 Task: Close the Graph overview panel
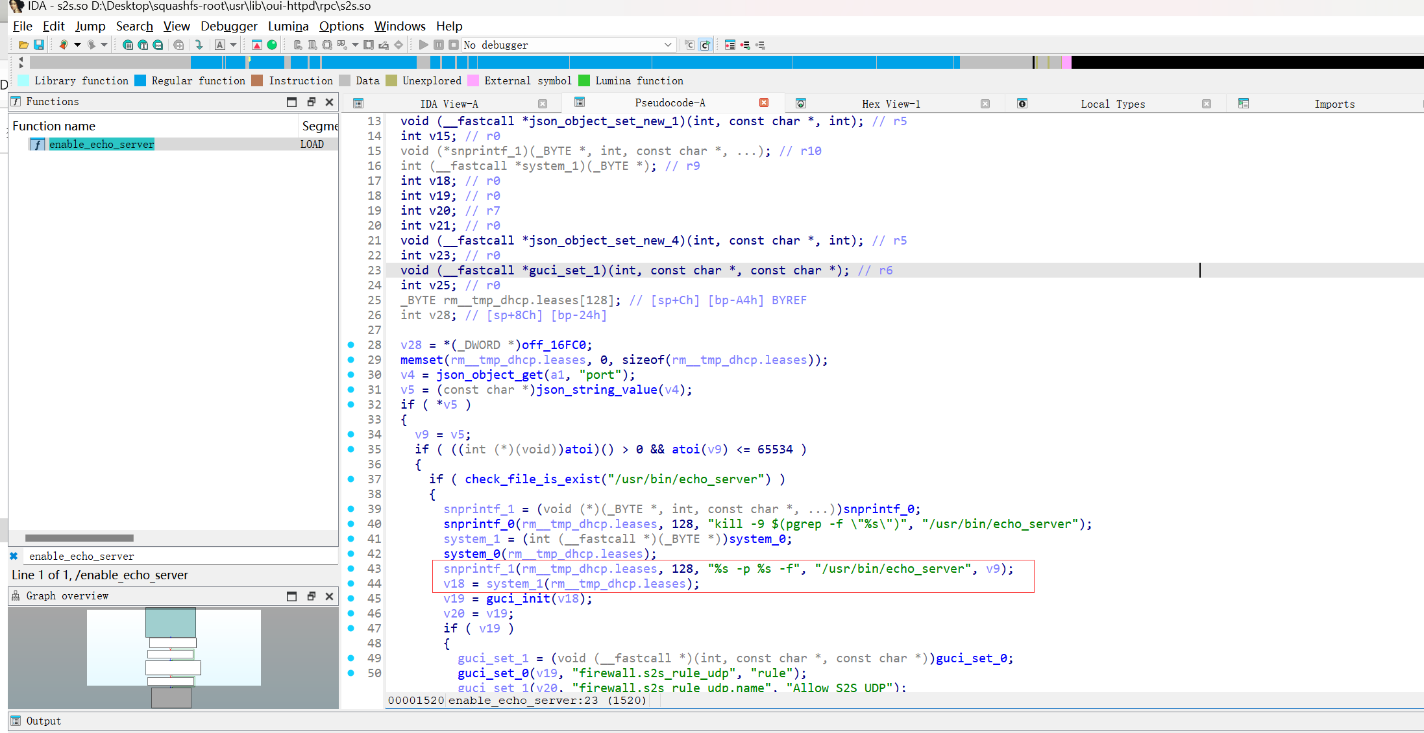(x=329, y=596)
